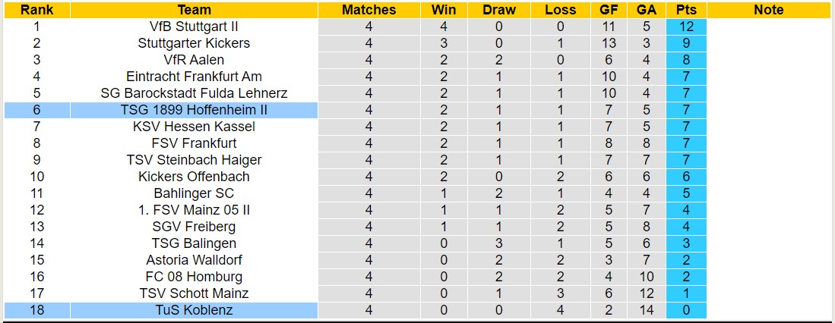
Task: Select the Win column header
Action: click(444, 10)
